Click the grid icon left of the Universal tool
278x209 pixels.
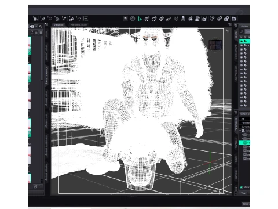(125, 19)
